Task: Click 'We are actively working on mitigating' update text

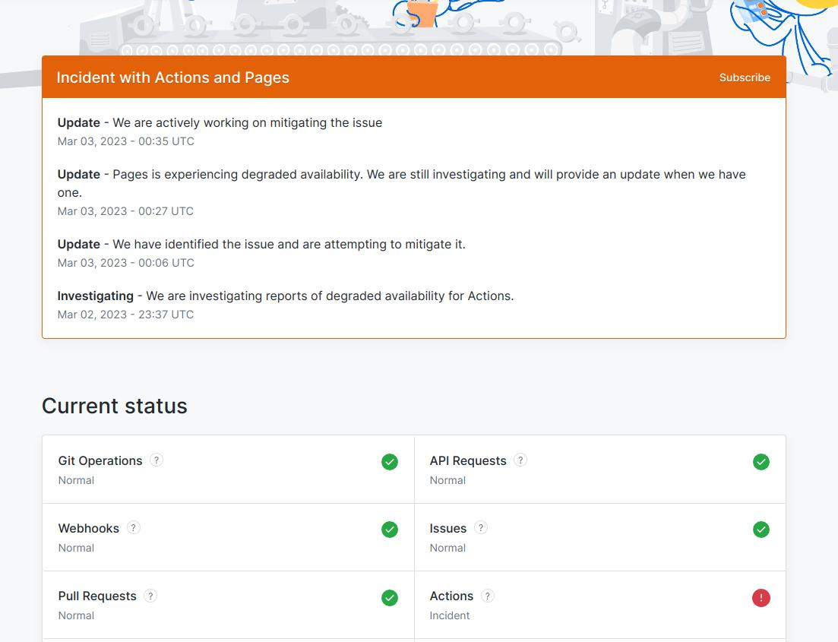Action: point(248,123)
